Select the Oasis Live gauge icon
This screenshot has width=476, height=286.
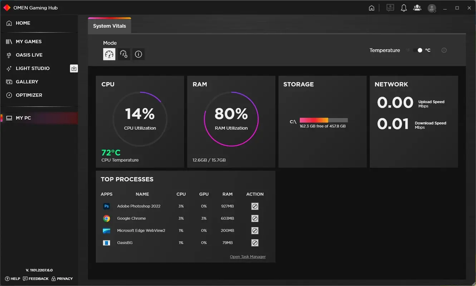click(x=10, y=55)
